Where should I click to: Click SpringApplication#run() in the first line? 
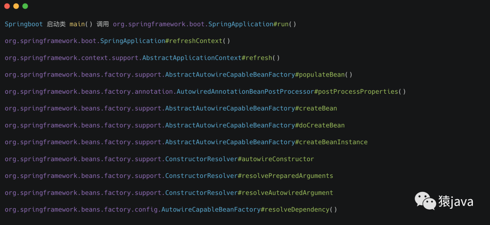[252, 24]
